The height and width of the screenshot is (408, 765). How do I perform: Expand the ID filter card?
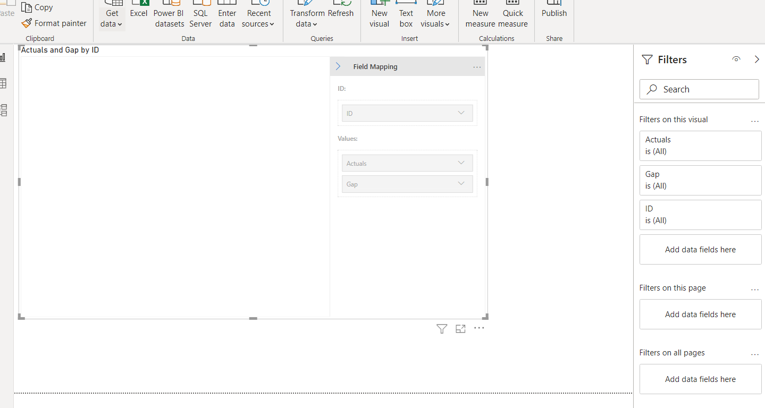click(x=701, y=215)
